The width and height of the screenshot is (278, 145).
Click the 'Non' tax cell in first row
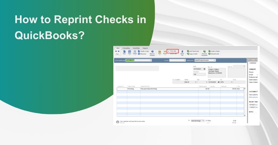pyautogui.click(x=240, y=89)
